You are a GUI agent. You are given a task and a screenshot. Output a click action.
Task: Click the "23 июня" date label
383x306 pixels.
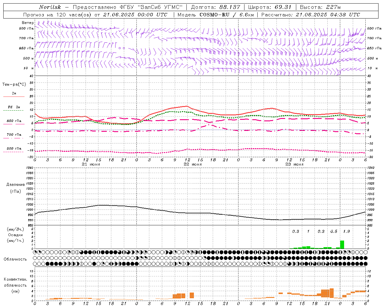point(294,164)
